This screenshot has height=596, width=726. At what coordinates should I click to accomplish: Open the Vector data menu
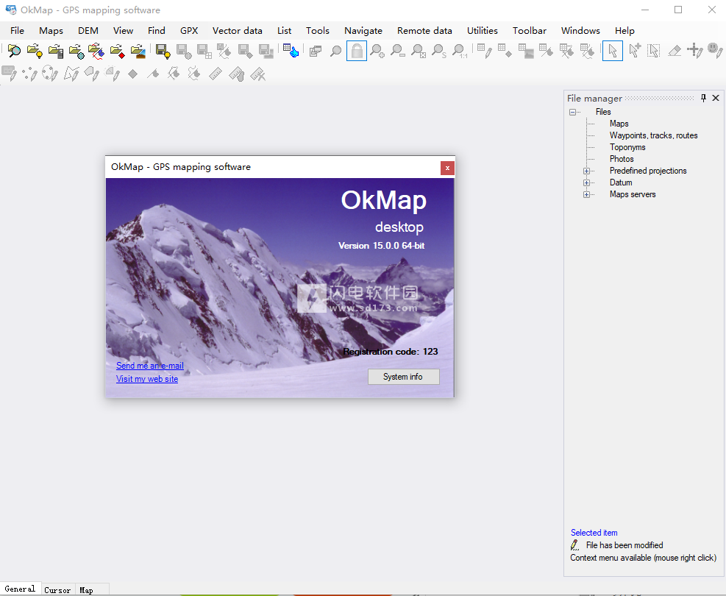coord(237,31)
